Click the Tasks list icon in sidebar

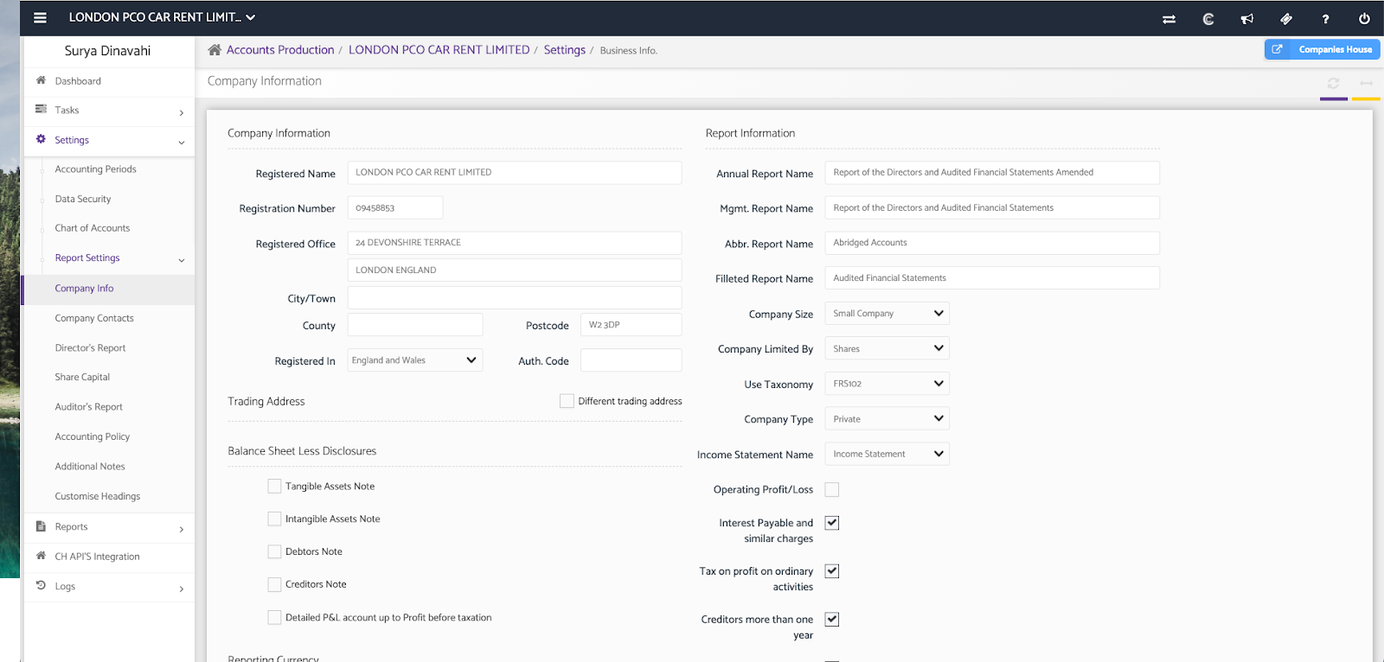41,109
